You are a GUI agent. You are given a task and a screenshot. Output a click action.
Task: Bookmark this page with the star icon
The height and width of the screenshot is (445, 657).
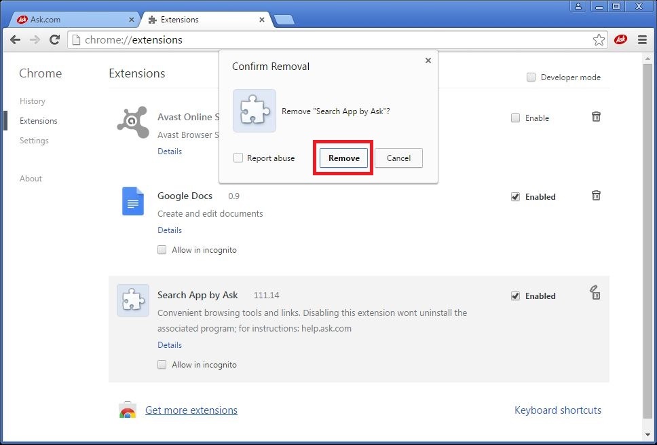click(599, 40)
